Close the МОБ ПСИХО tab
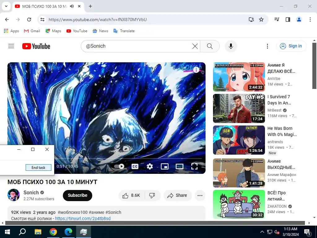Image resolution: width=317 pixels, height=238 pixels. point(79,6)
